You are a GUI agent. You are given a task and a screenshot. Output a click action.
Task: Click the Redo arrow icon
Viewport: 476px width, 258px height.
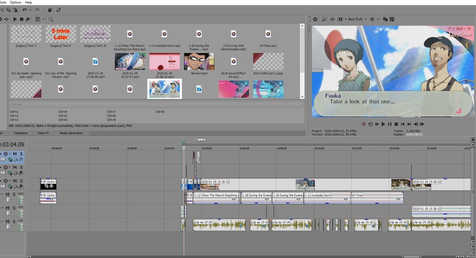point(37,10)
